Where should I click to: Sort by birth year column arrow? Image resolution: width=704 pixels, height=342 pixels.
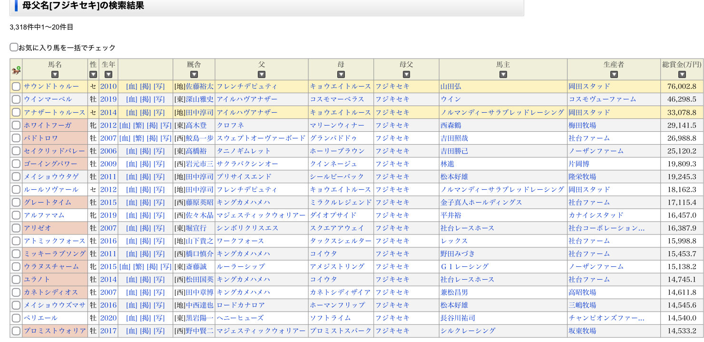(x=108, y=75)
